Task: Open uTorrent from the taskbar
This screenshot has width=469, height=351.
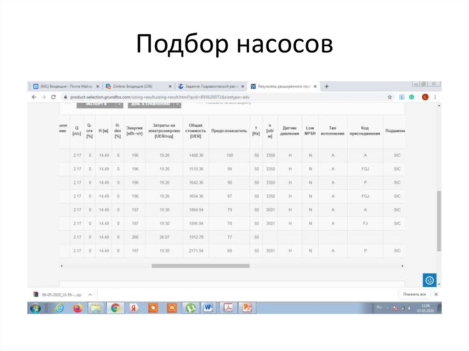Action: click(191, 308)
